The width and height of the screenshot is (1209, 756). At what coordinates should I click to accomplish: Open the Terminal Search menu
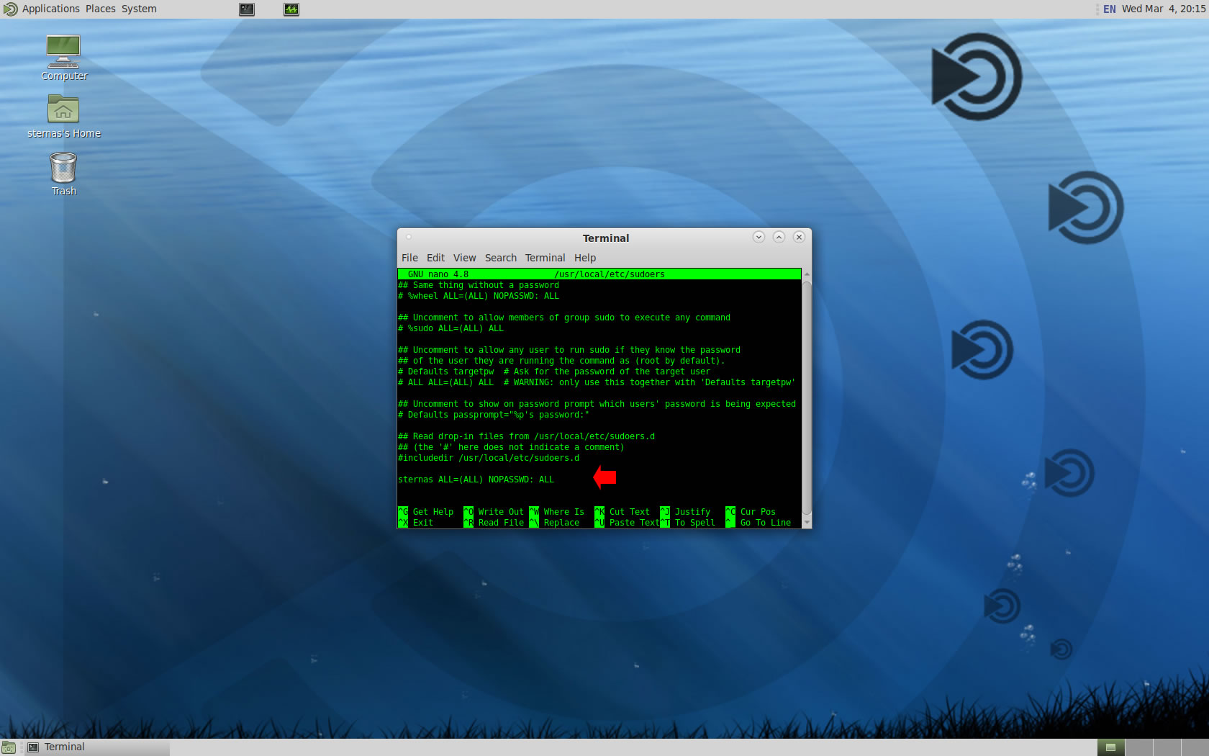501,258
